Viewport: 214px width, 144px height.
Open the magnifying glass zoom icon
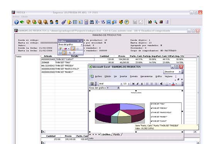point(156,22)
